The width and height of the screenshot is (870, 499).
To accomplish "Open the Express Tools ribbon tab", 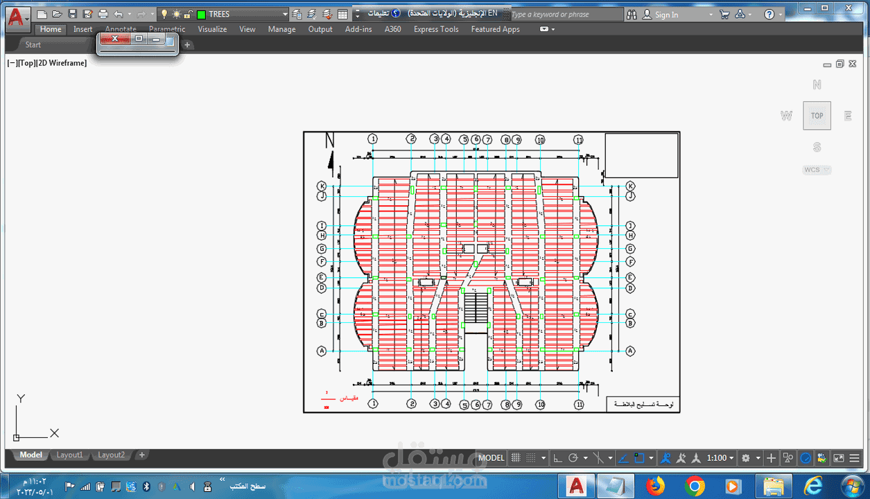I will (x=436, y=29).
